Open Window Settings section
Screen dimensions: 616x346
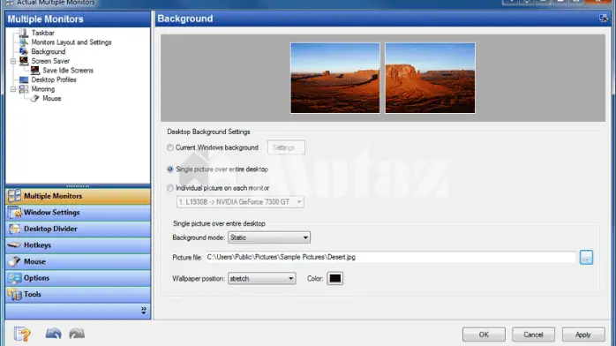[x=78, y=213]
